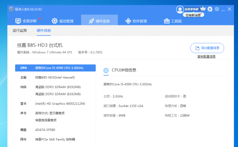Select the 主板 技嘉B85-HD3 row

(55, 77)
